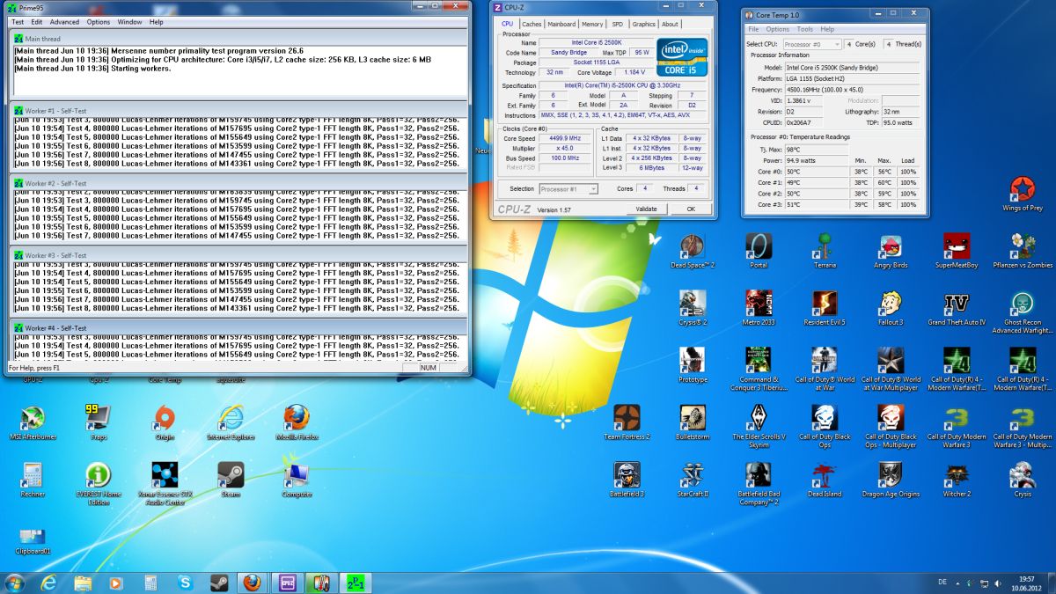Open Pflanzen vs Zombies shortcut
Image resolution: width=1056 pixels, height=594 pixels.
pyautogui.click(x=1023, y=251)
